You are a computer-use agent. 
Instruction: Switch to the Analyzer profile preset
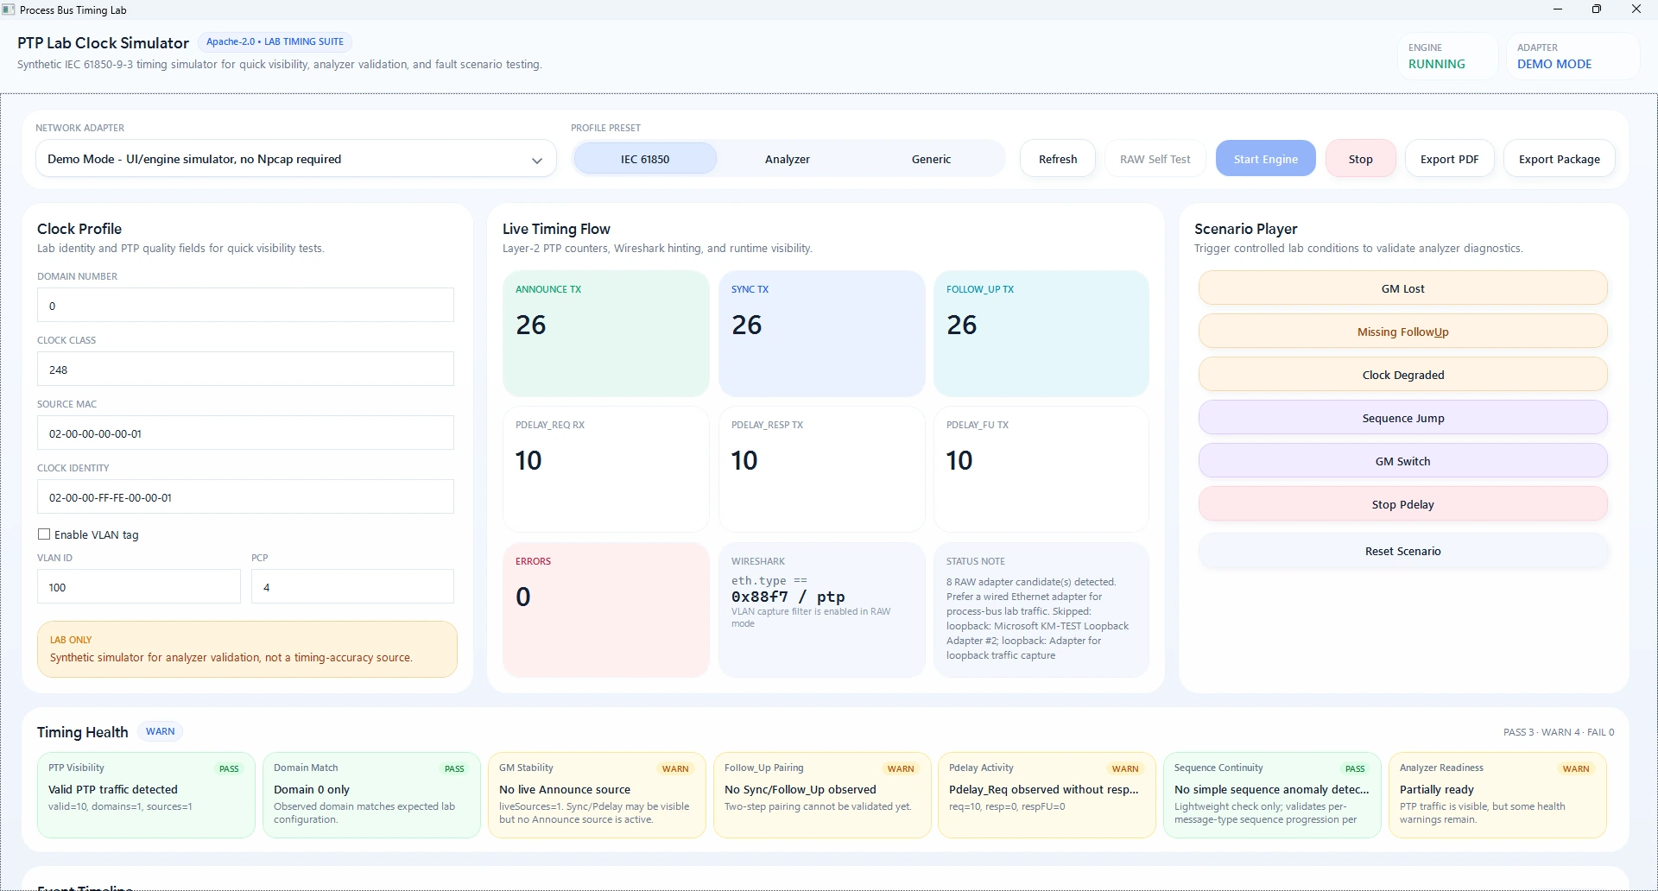[788, 159]
